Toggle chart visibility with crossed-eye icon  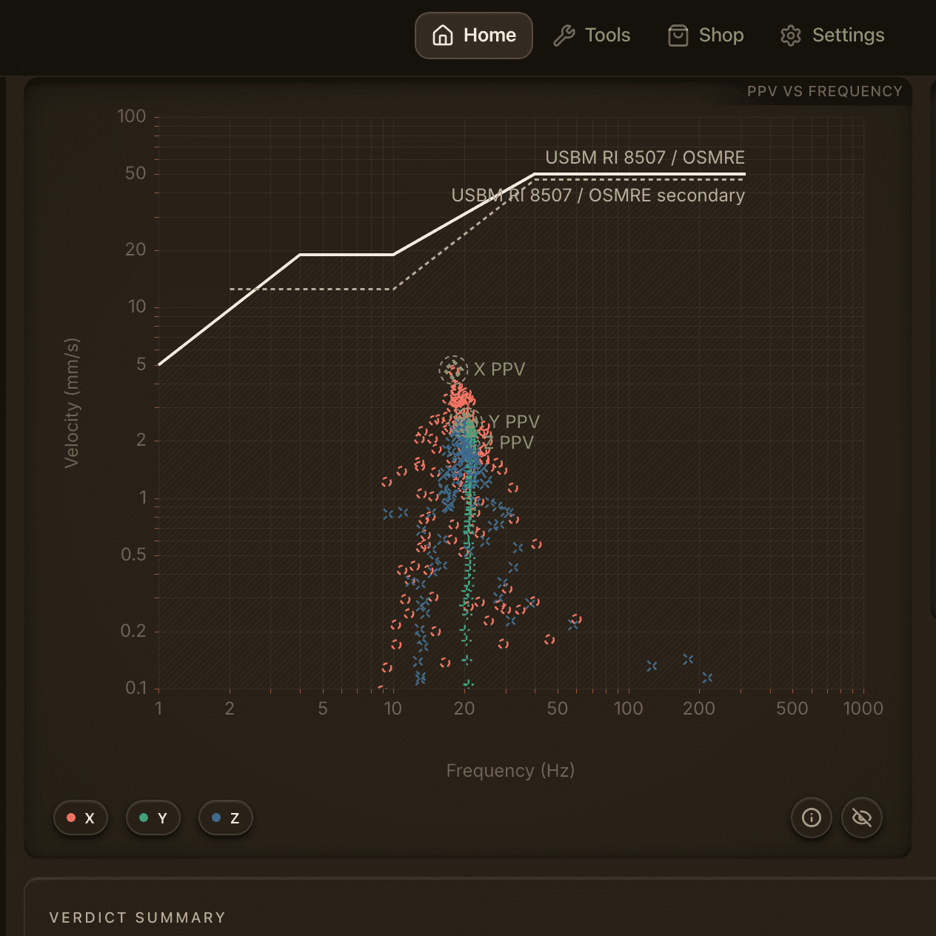click(x=862, y=818)
